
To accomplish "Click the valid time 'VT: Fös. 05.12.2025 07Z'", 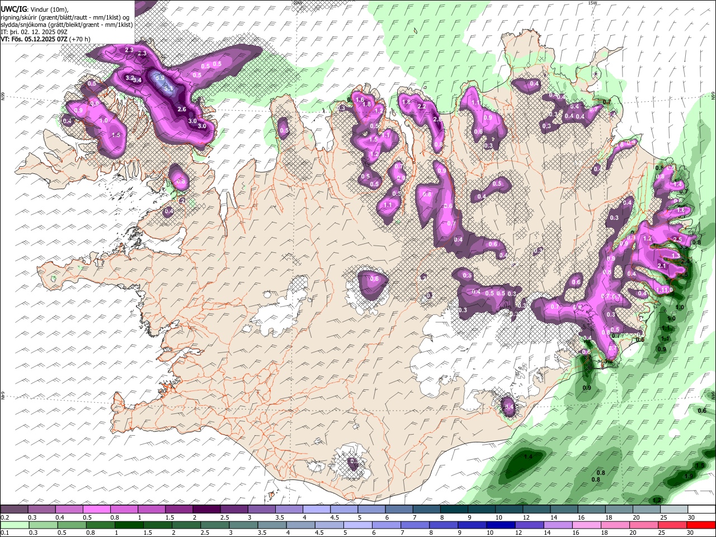I will pyautogui.click(x=34, y=40).
